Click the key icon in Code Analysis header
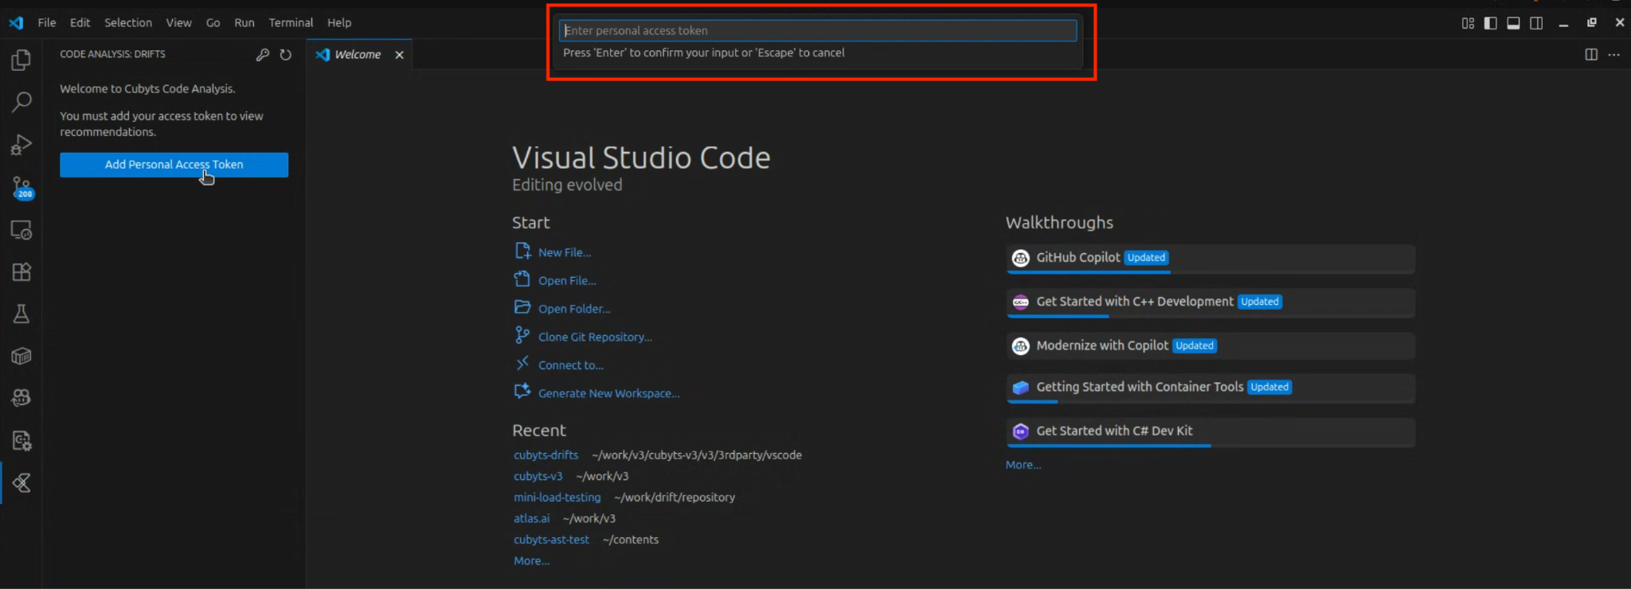 click(262, 55)
